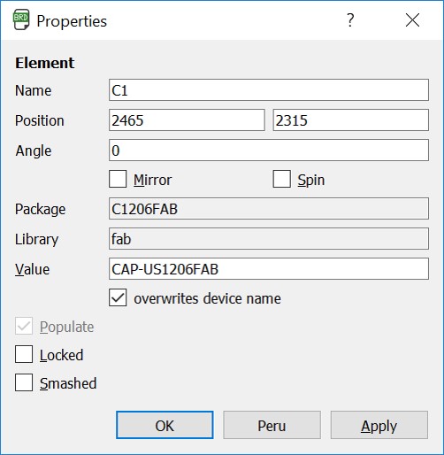
Task: Toggle the Smashed checkbox
Action: pos(24,382)
